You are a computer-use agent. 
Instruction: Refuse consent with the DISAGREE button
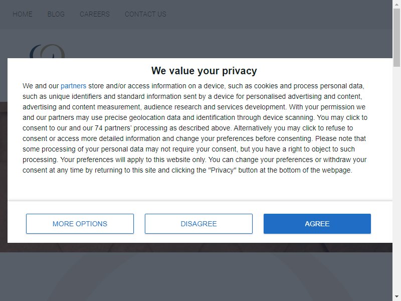198,224
